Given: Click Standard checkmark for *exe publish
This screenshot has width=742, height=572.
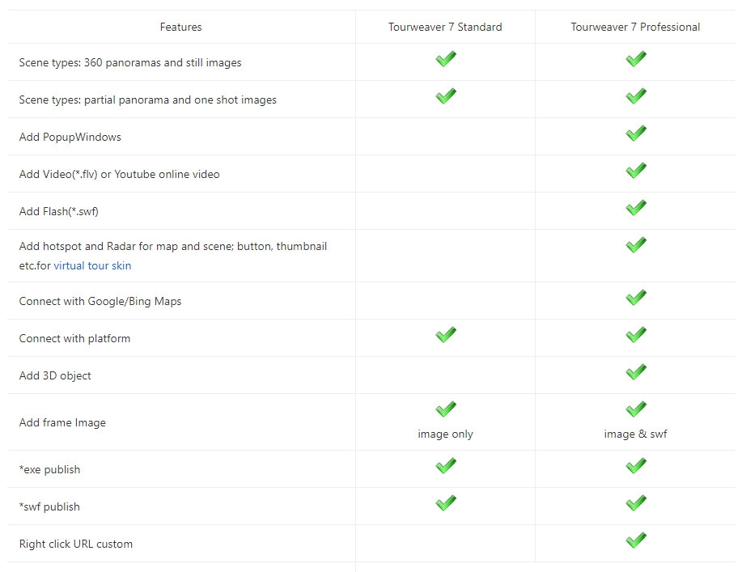Looking at the screenshot, I should point(446,466).
